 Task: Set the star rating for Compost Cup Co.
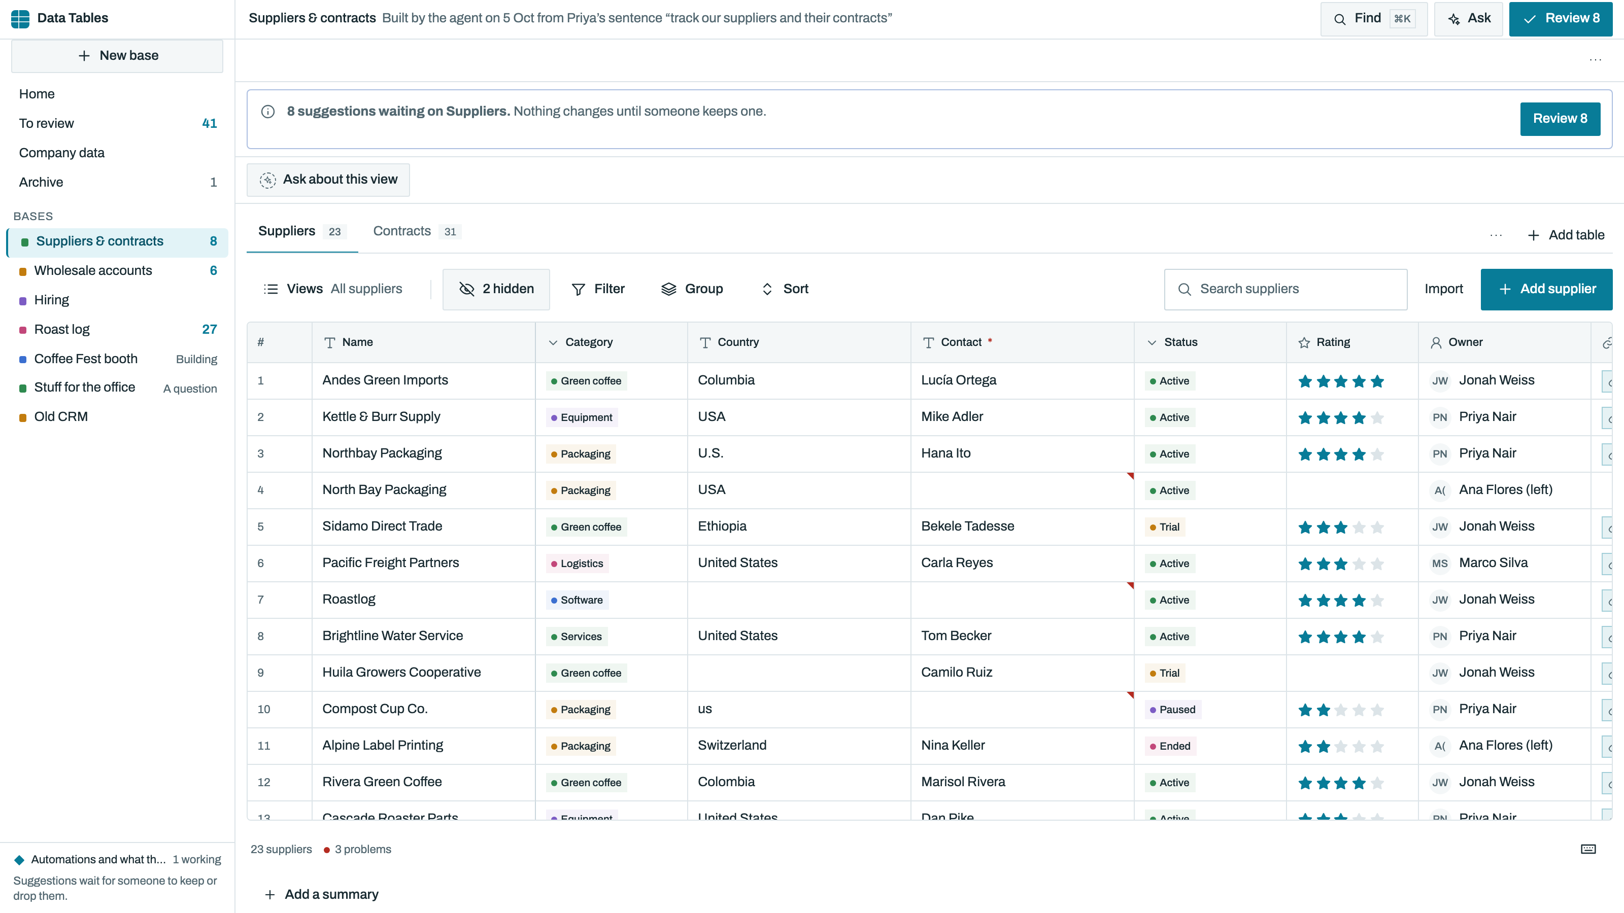point(1341,710)
